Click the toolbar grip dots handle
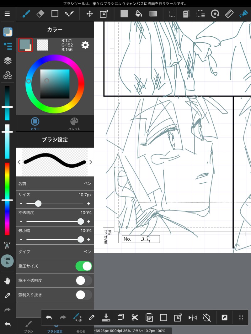This screenshot has width=251, height=334. [241, 318]
